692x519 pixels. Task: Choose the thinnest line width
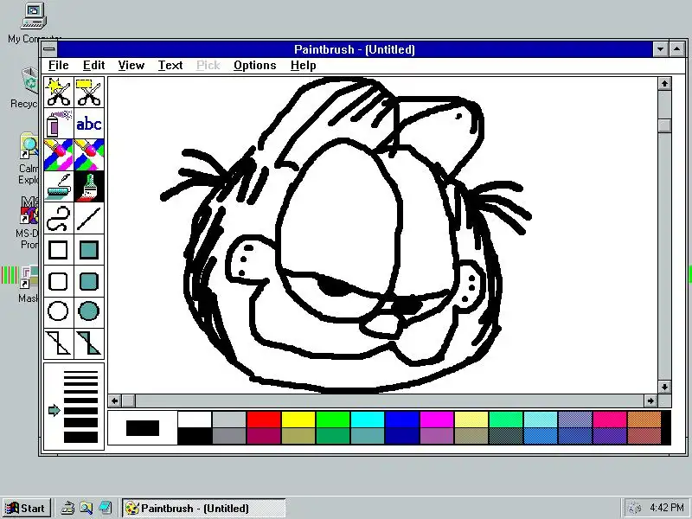pos(80,373)
